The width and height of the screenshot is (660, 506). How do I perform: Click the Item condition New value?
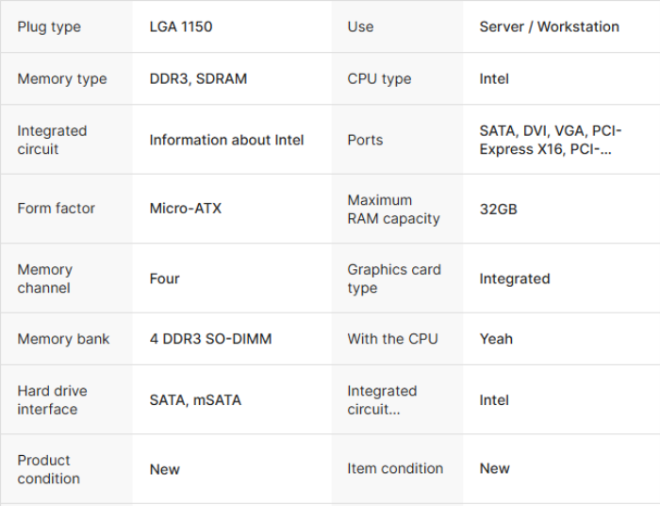[x=494, y=468]
